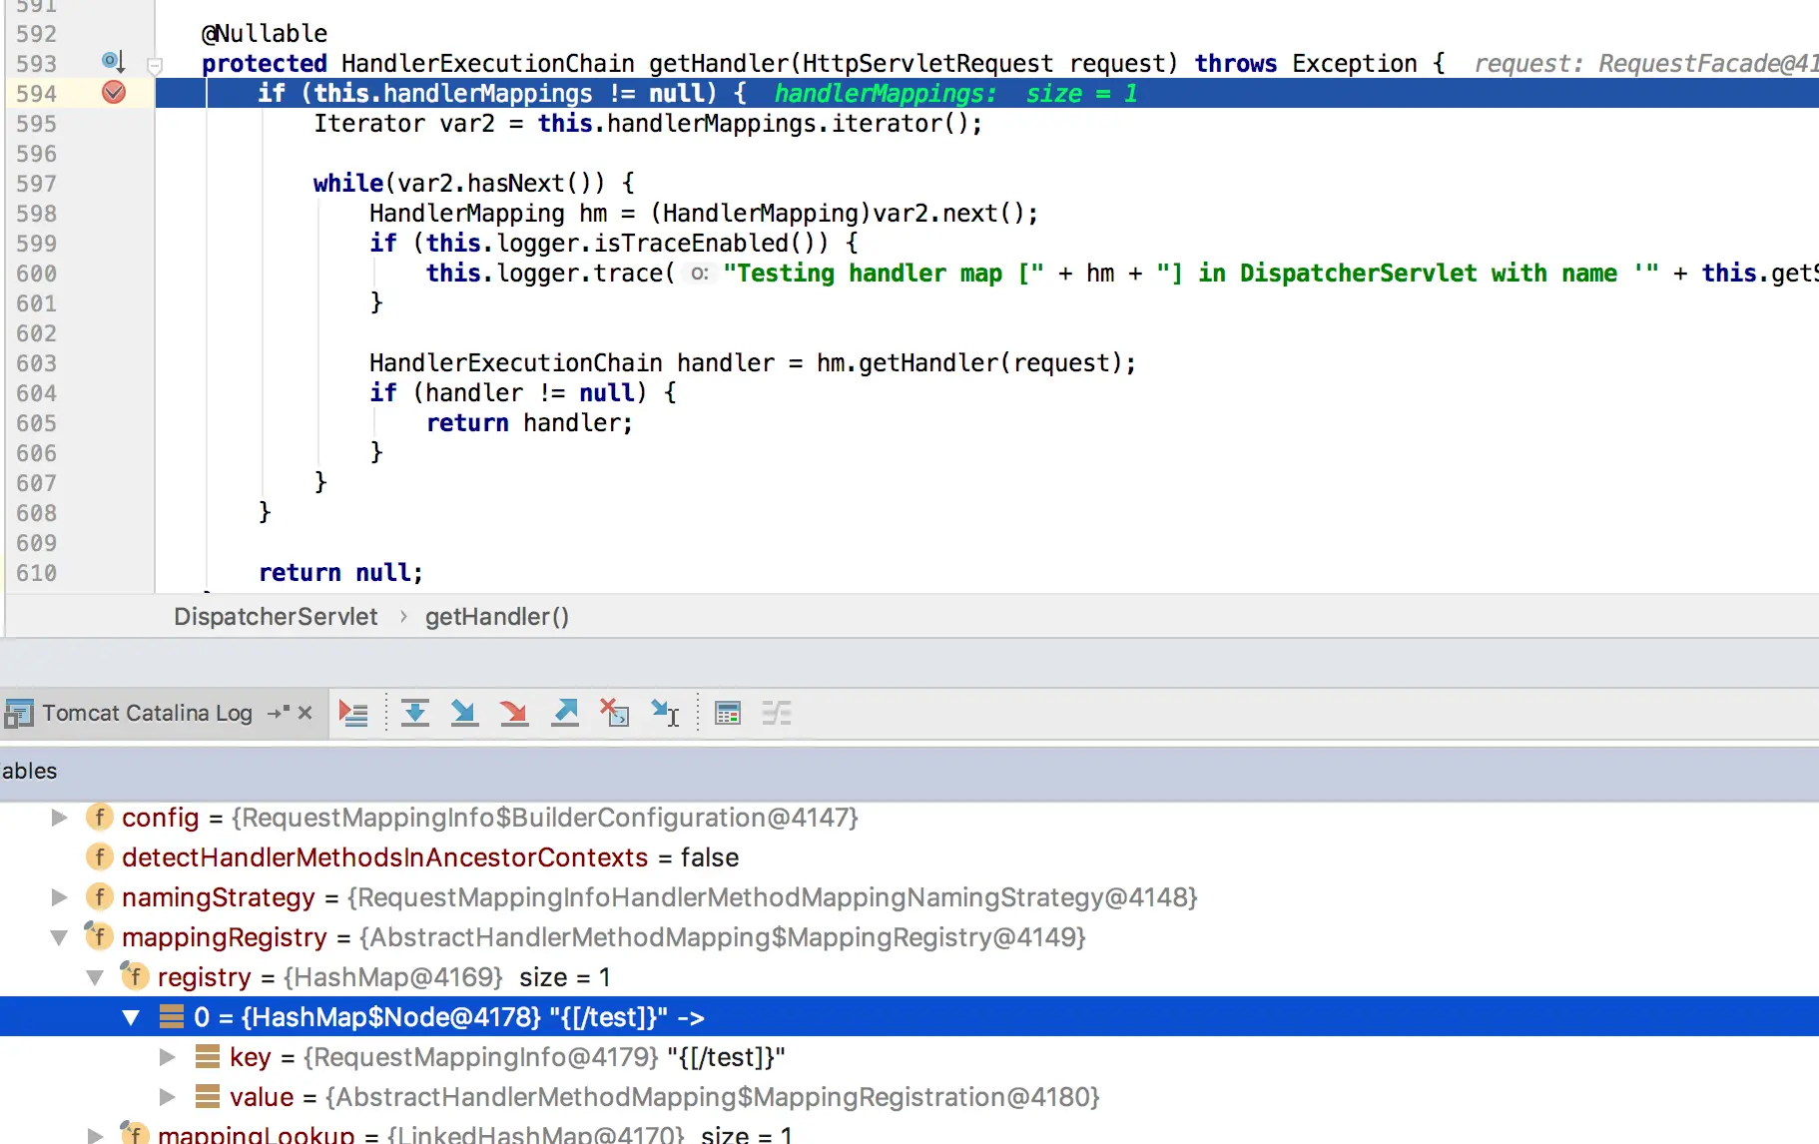Click the red Force Step Into icon

(514, 714)
